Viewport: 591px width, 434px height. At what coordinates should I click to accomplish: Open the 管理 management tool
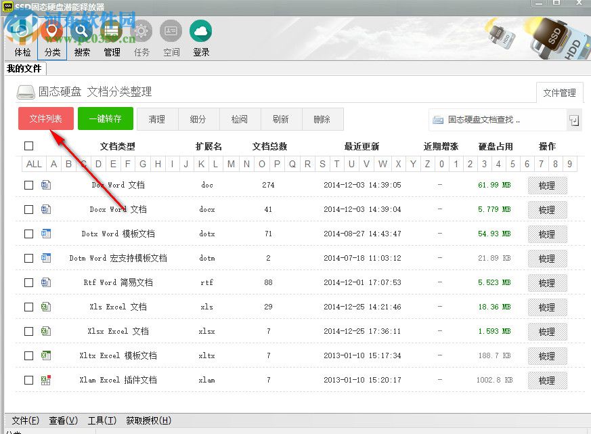click(x=112, y=39)
